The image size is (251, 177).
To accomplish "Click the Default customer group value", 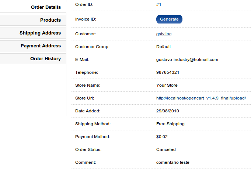I will tap(163, 47).
